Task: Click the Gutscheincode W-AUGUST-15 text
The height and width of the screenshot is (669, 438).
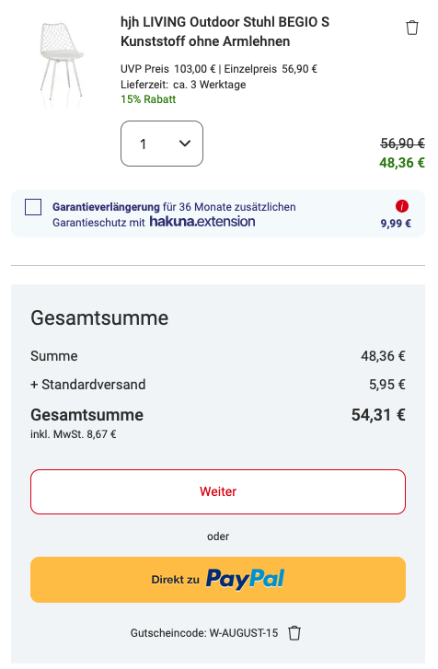Action: [x=204, y=633]
